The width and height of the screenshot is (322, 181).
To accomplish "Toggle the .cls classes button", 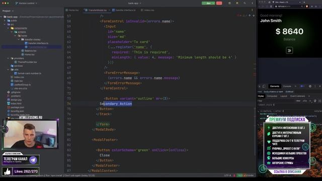I will pyautogui.click(x=304, y=101).
